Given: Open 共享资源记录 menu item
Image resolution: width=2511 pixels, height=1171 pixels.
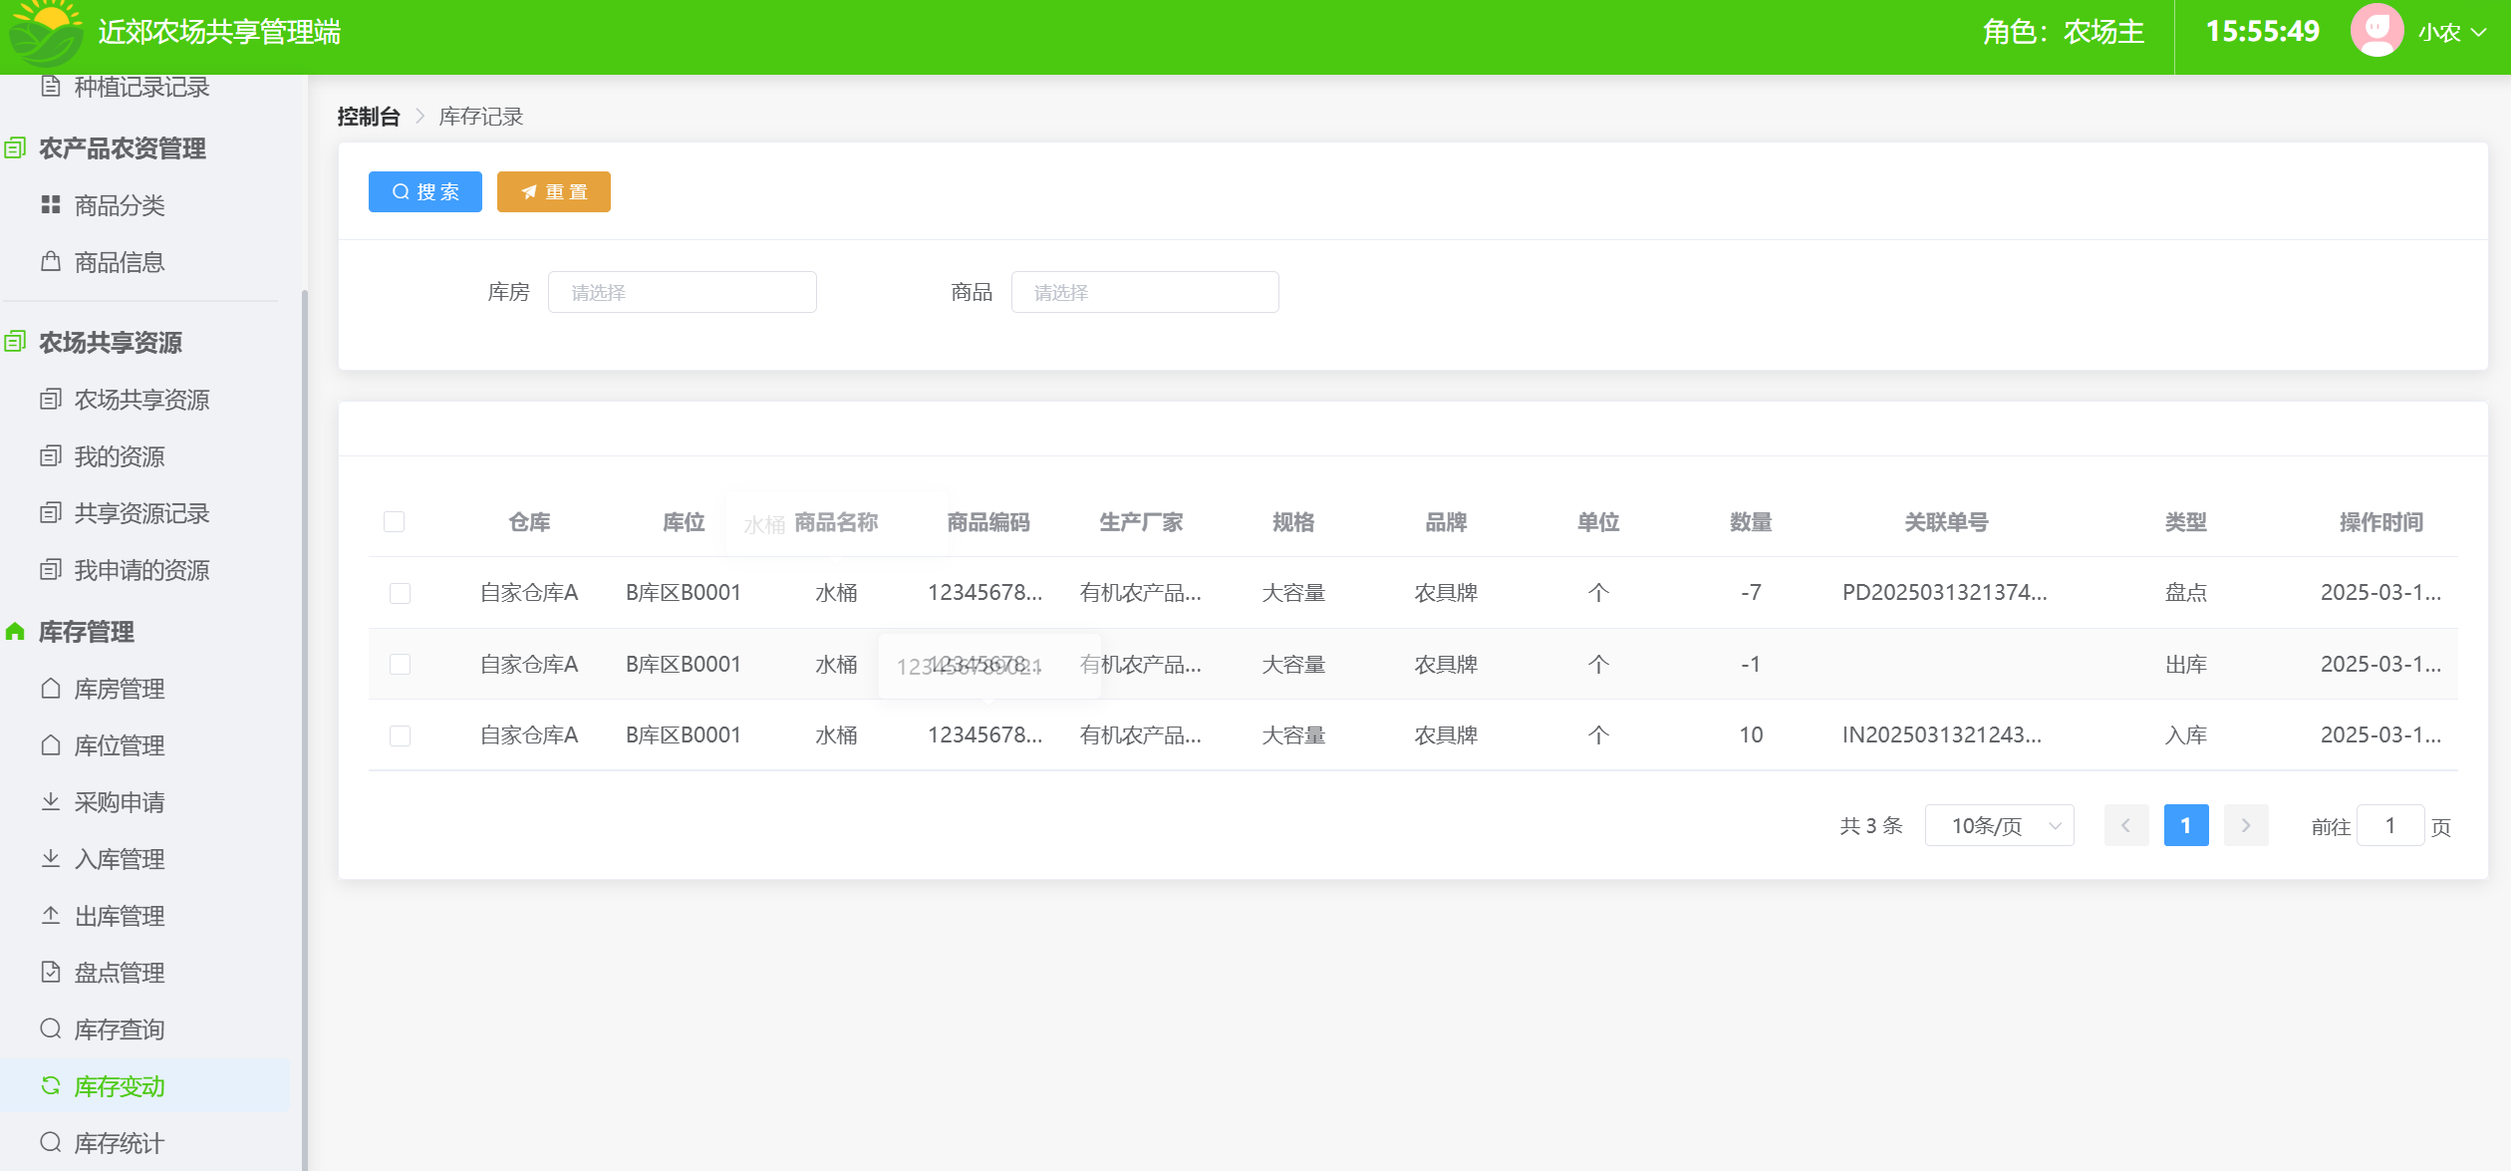Looking at the screenshot, I should pyautogui.click(x=141, y=514).
